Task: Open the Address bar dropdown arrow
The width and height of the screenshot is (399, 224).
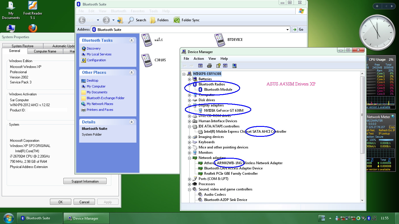Action: (287, 29)
